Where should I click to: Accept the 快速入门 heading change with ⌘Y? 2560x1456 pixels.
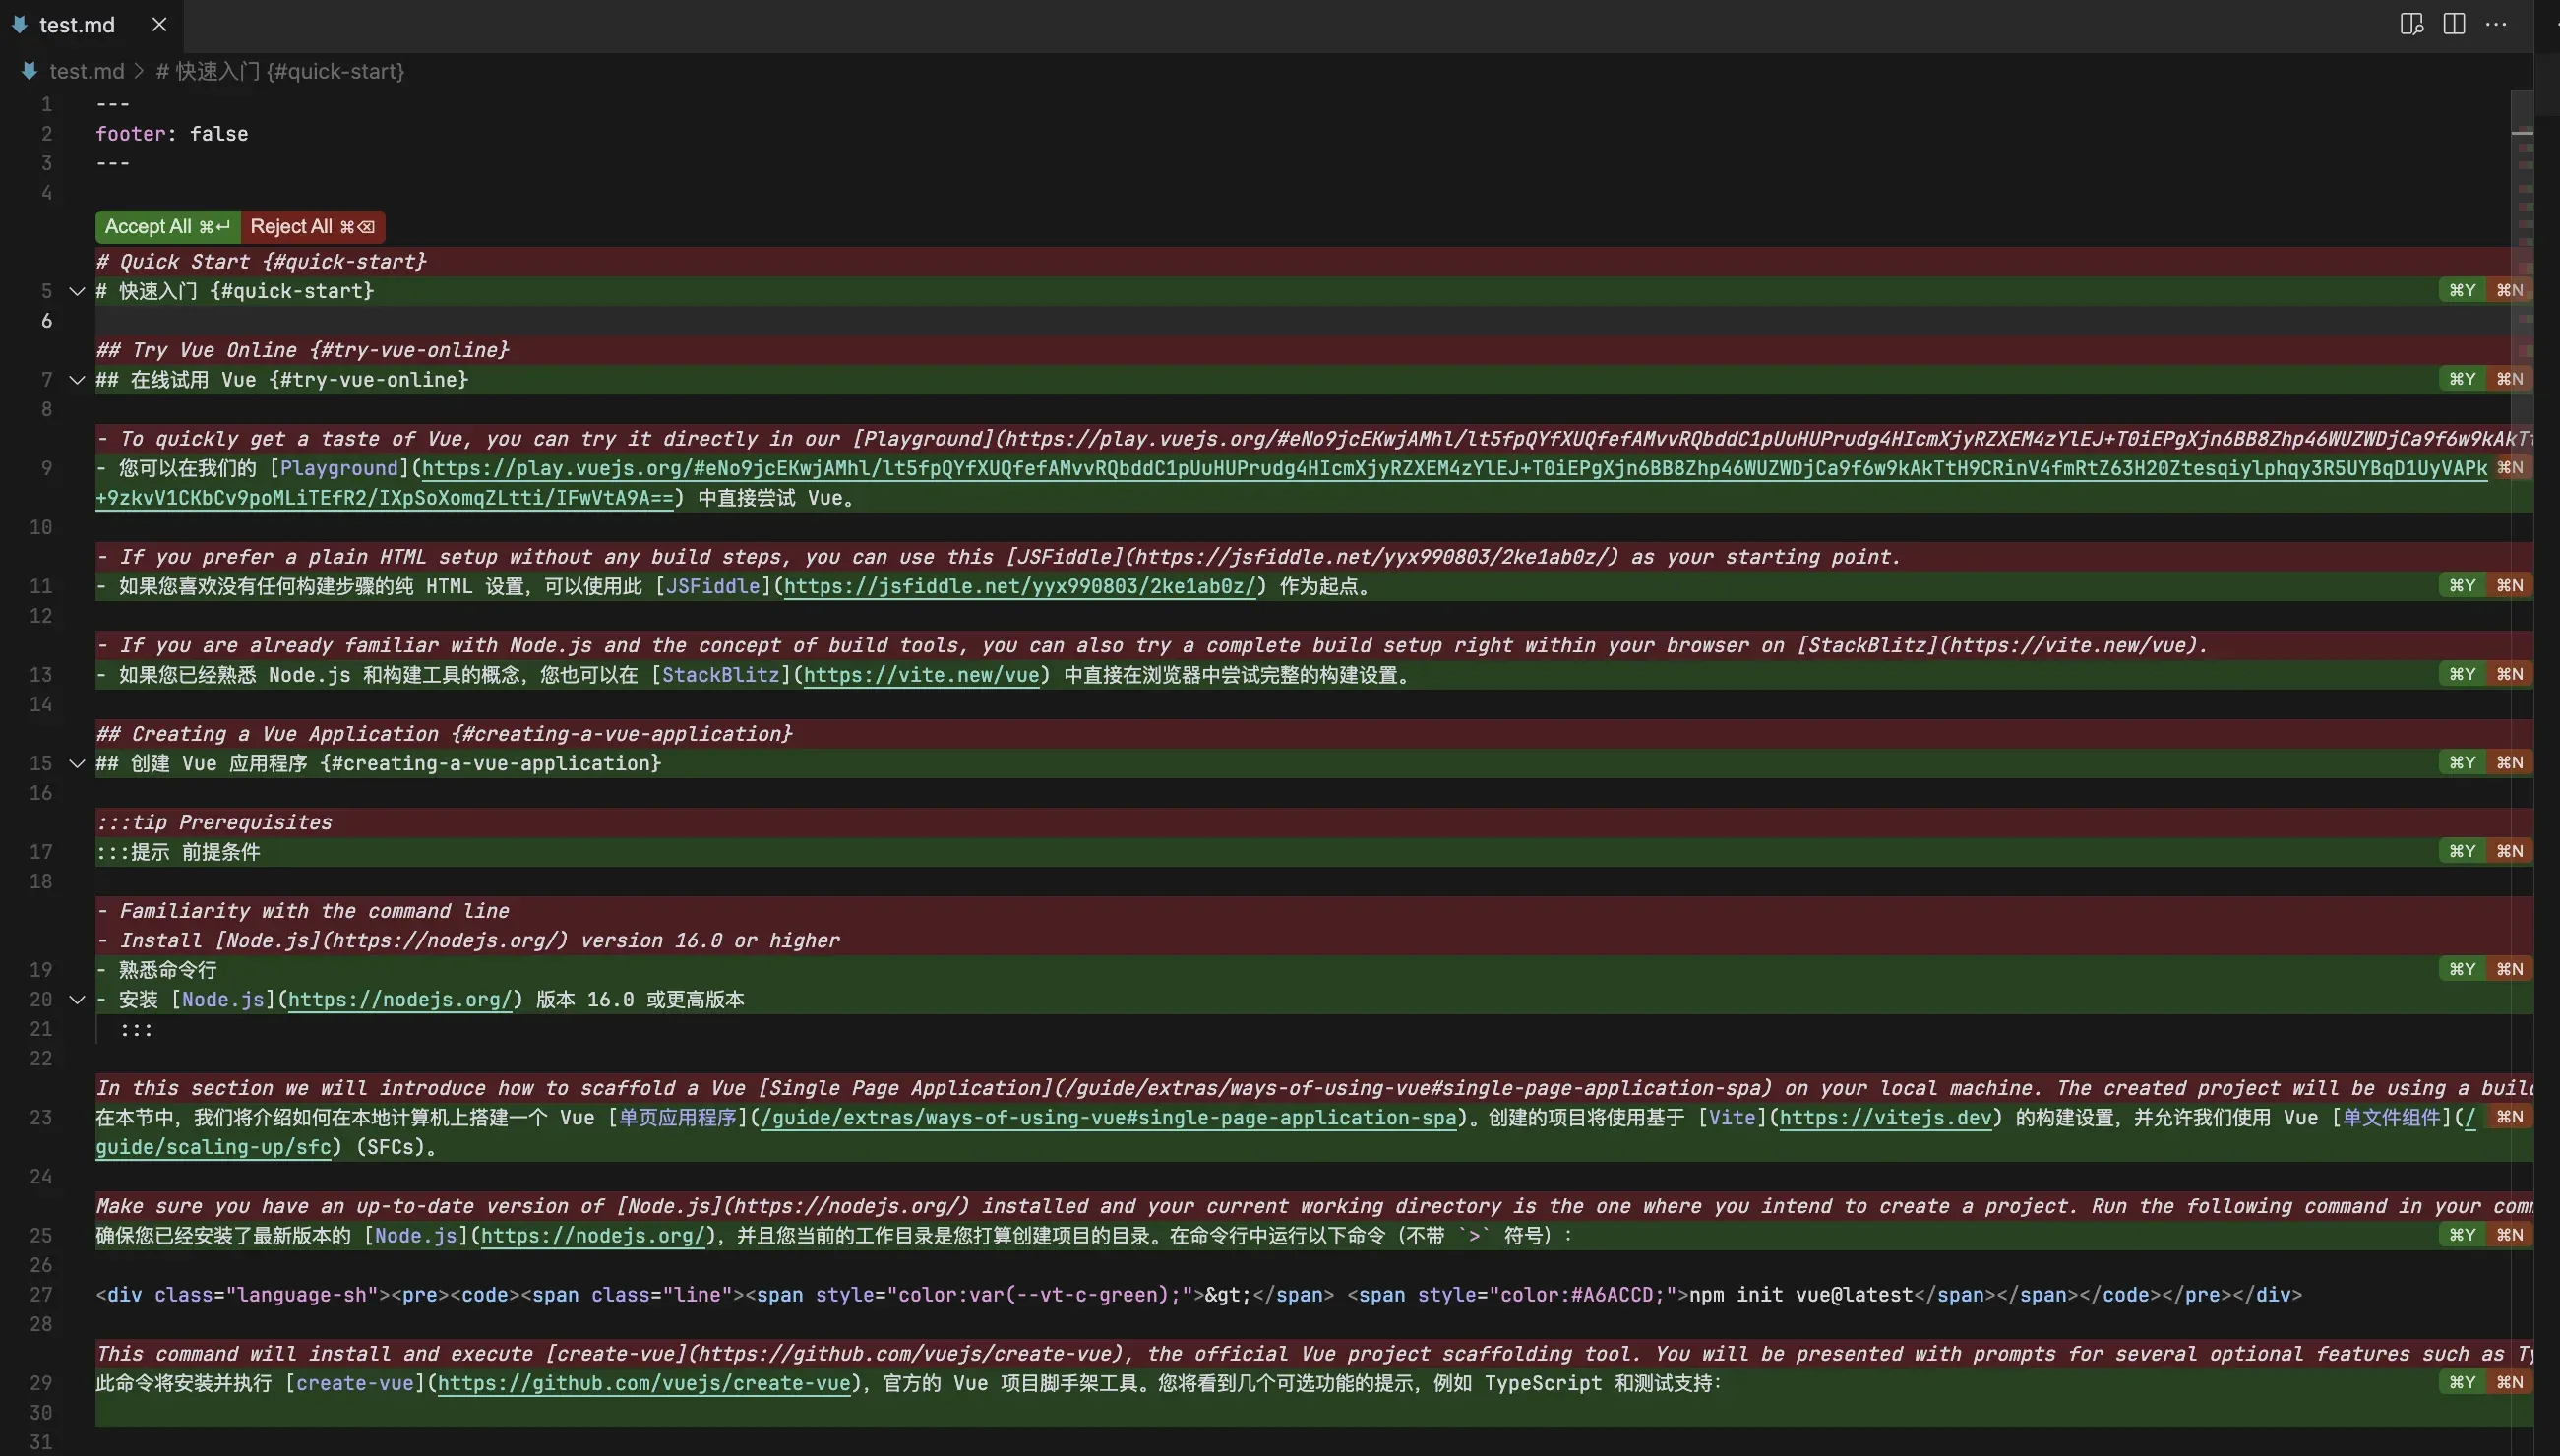pyautogui.click(x=2462, y=290)
